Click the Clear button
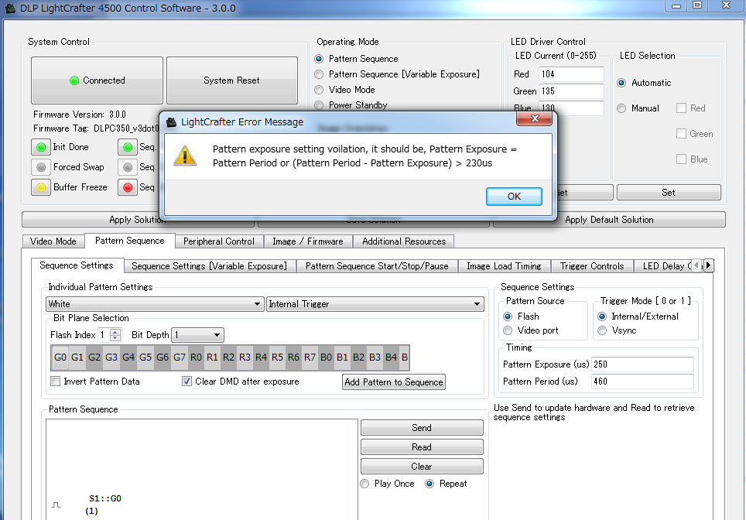Image resolution: width=746 pixels, height=520 pixels. (422, 467)
